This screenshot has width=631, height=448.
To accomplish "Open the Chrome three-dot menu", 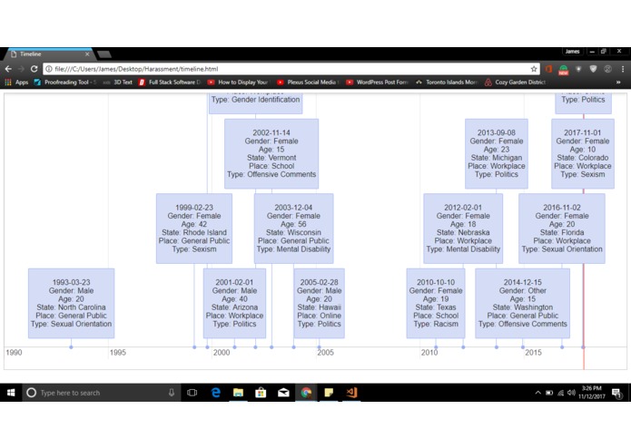I will (x=622, y=69).
